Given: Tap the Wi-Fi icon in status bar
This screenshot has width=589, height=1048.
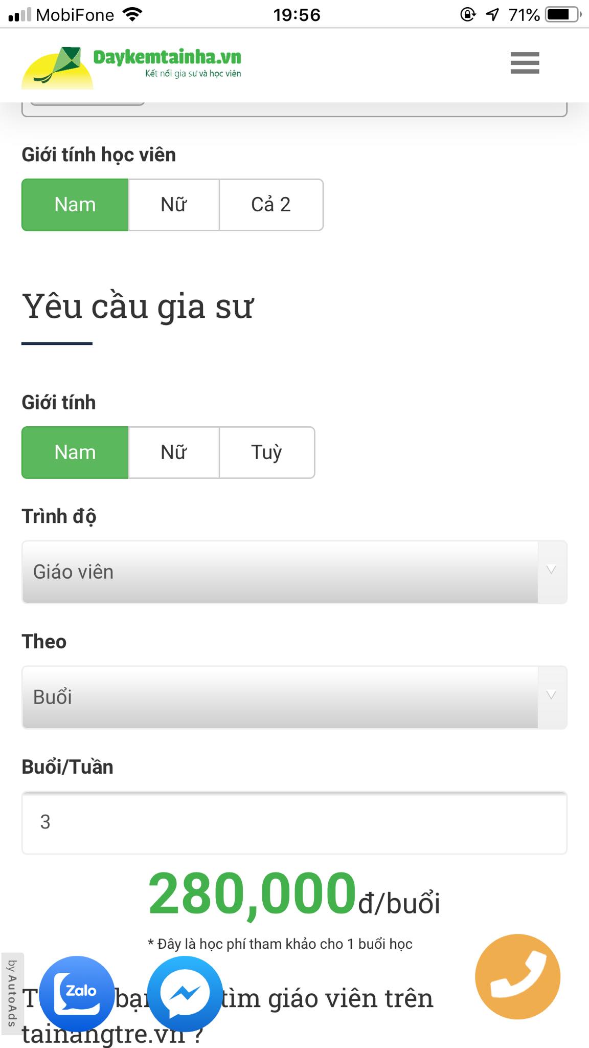Looking at the screenshot, I should tap(132, 14).
